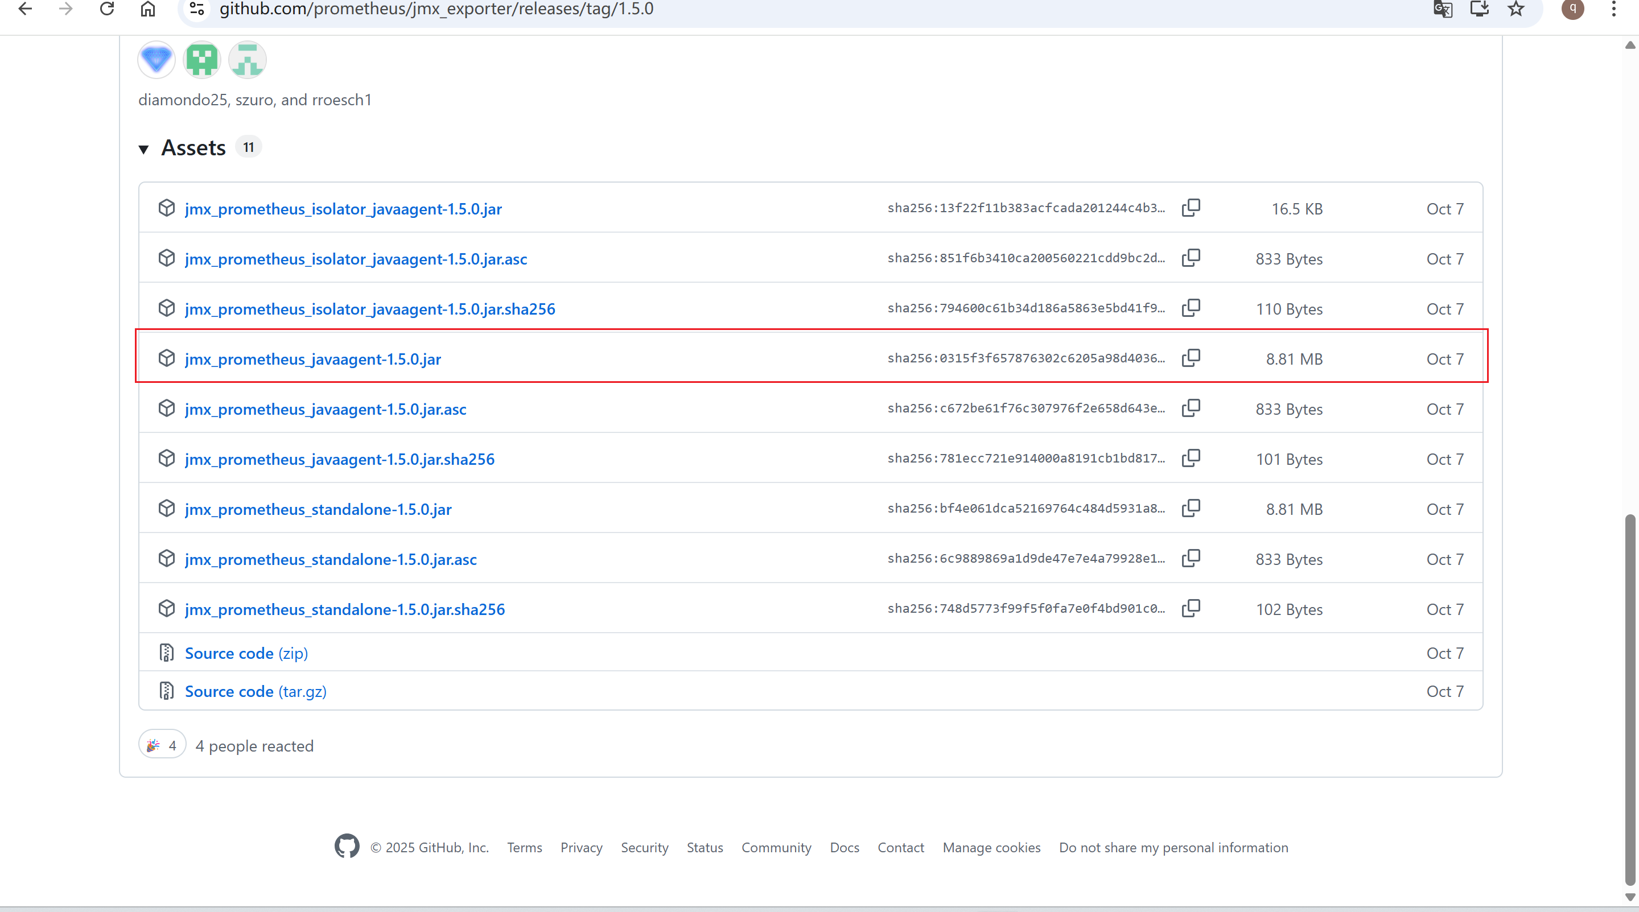Bookmark this page with the star

tap(1516, 9)
